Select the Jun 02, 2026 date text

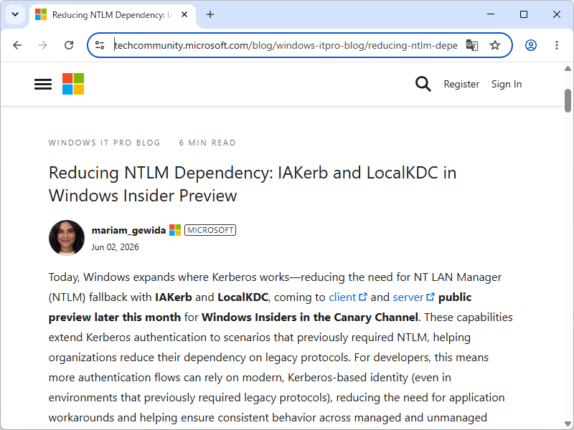pyautogui.click(x=115, y=247)
